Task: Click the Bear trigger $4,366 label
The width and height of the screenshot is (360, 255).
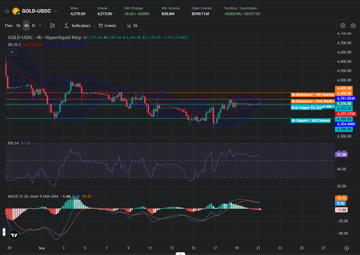Action: coord(307,107)
